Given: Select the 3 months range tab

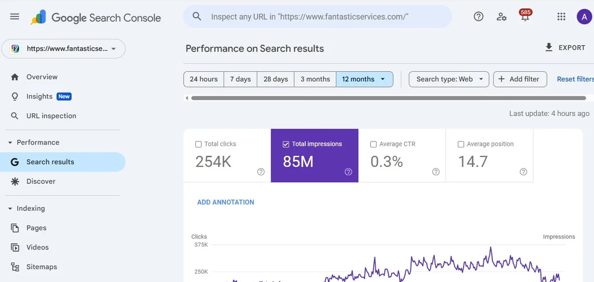Looking at the screenshot, I should [315, 79].
